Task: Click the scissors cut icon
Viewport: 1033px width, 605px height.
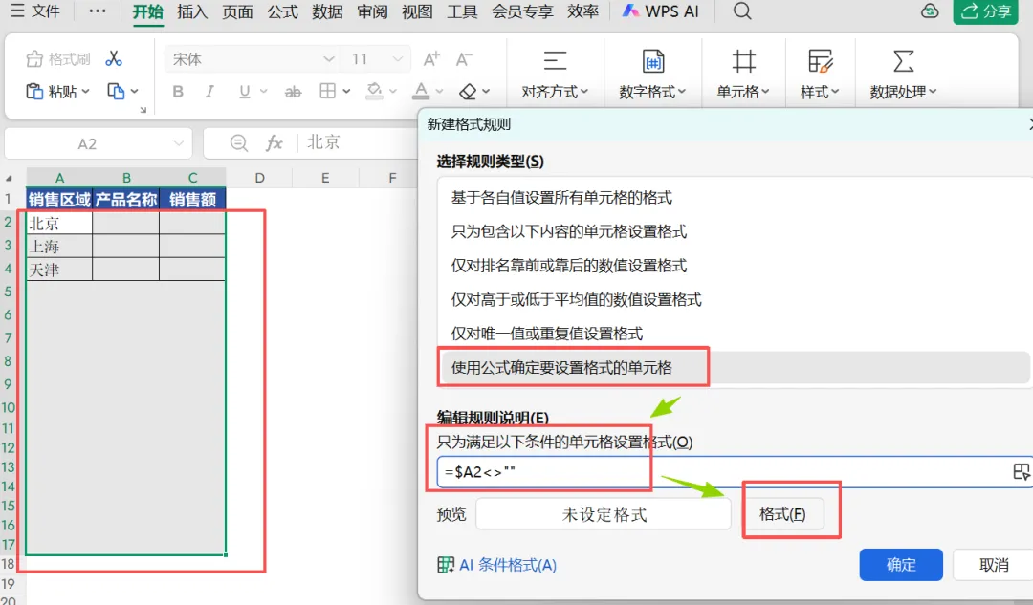Action: click(x=114, y=58)
